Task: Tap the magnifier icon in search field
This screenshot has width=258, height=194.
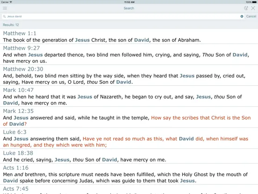Action: point(5,16)
